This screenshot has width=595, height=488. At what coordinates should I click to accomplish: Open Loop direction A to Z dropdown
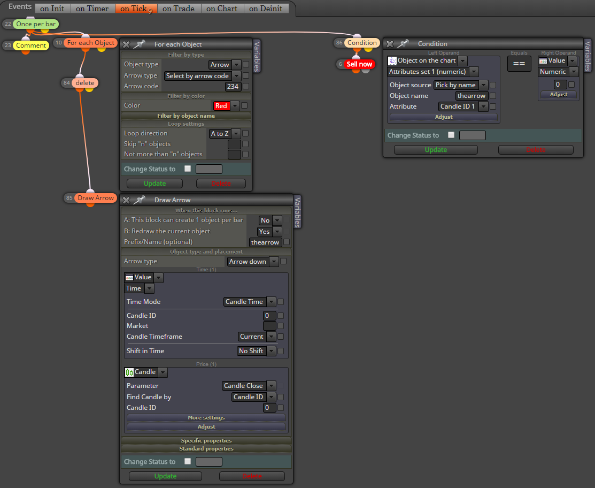point(225,134)
